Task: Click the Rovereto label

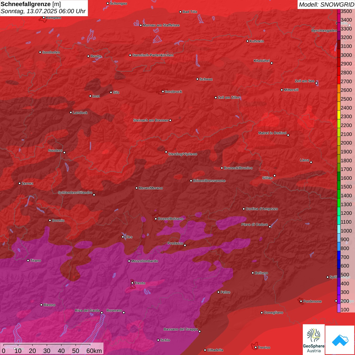Action: pyautogui.click(x=114, y=310)
